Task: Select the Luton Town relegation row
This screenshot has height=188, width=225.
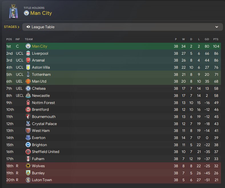Action: [x=114, y=180]
